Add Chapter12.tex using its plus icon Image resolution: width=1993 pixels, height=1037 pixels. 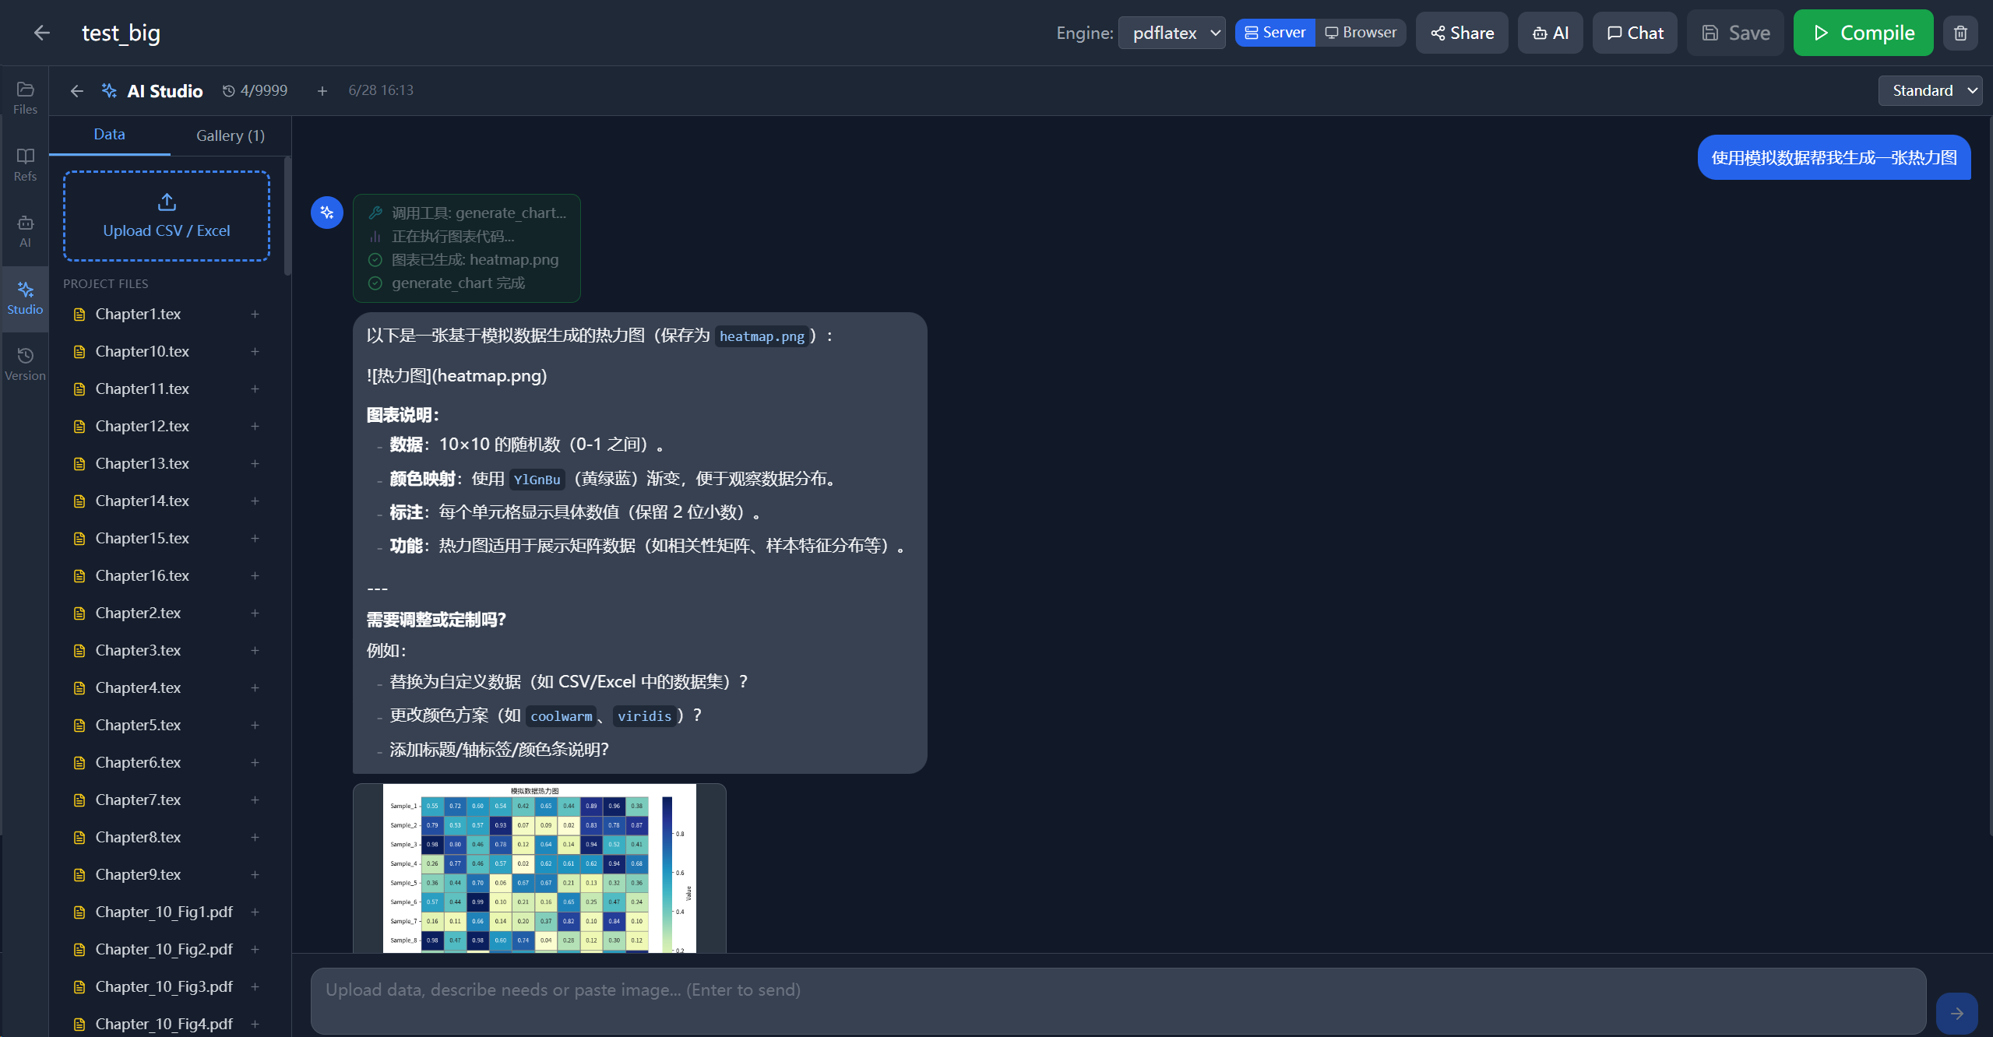(x=255, y=426)
